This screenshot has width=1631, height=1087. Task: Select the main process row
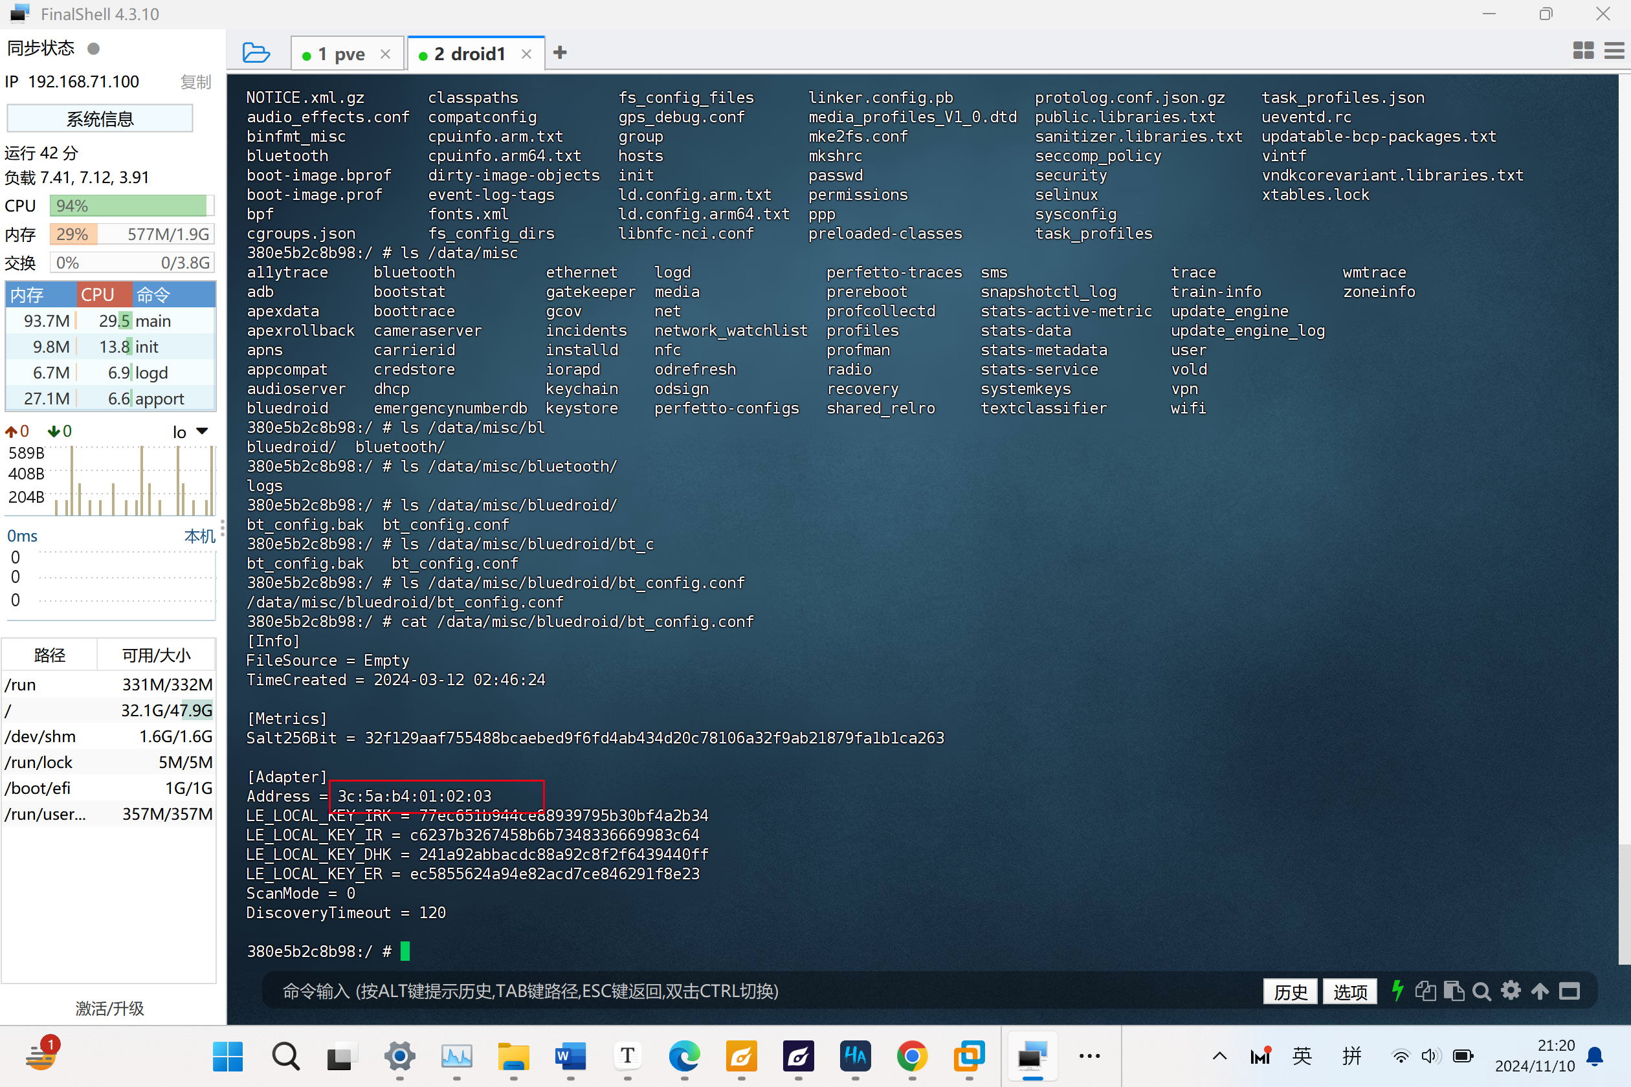tap(110, 321)
